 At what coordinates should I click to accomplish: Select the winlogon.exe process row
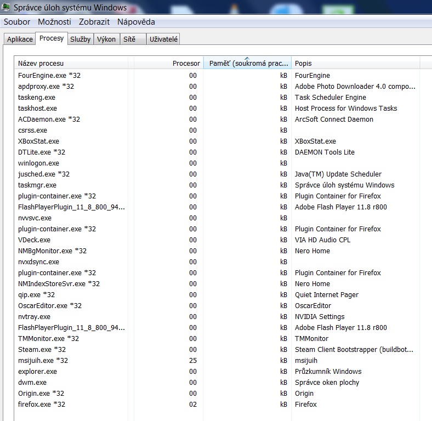click(217, 163)
